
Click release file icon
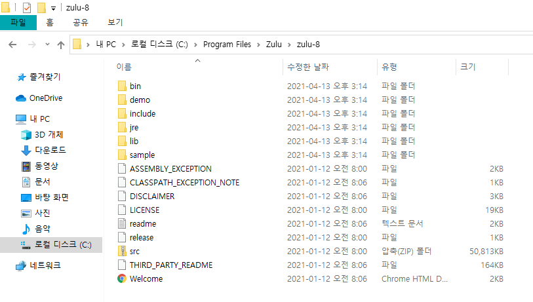click(x=122, y=237)
